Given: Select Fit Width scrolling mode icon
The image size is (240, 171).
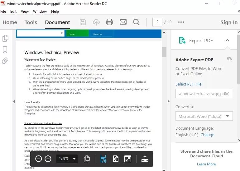Looking at the screenshot, I should [x=103, y=159].
